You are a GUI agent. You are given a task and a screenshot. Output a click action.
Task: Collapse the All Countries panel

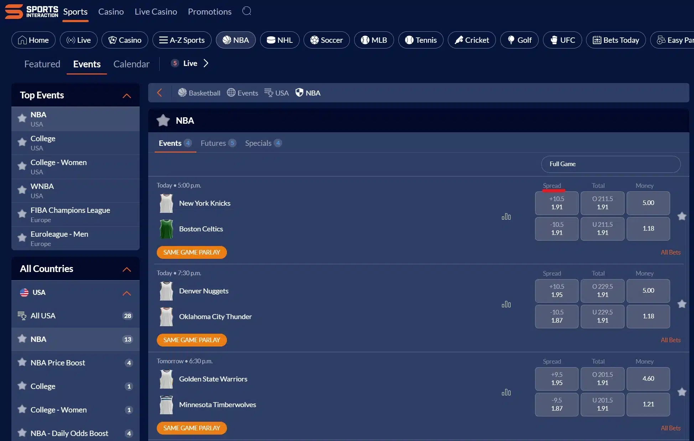pyautogui.click(x=127, y=269)
